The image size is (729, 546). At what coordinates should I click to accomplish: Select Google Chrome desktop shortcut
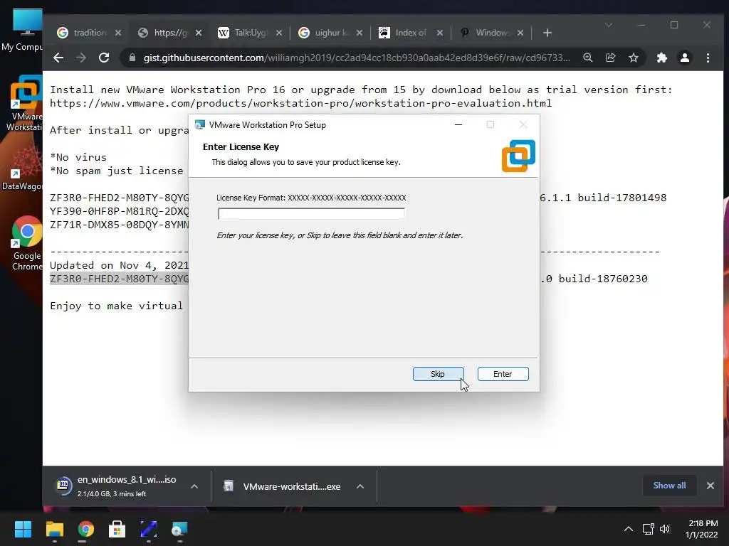click(26, 243)
